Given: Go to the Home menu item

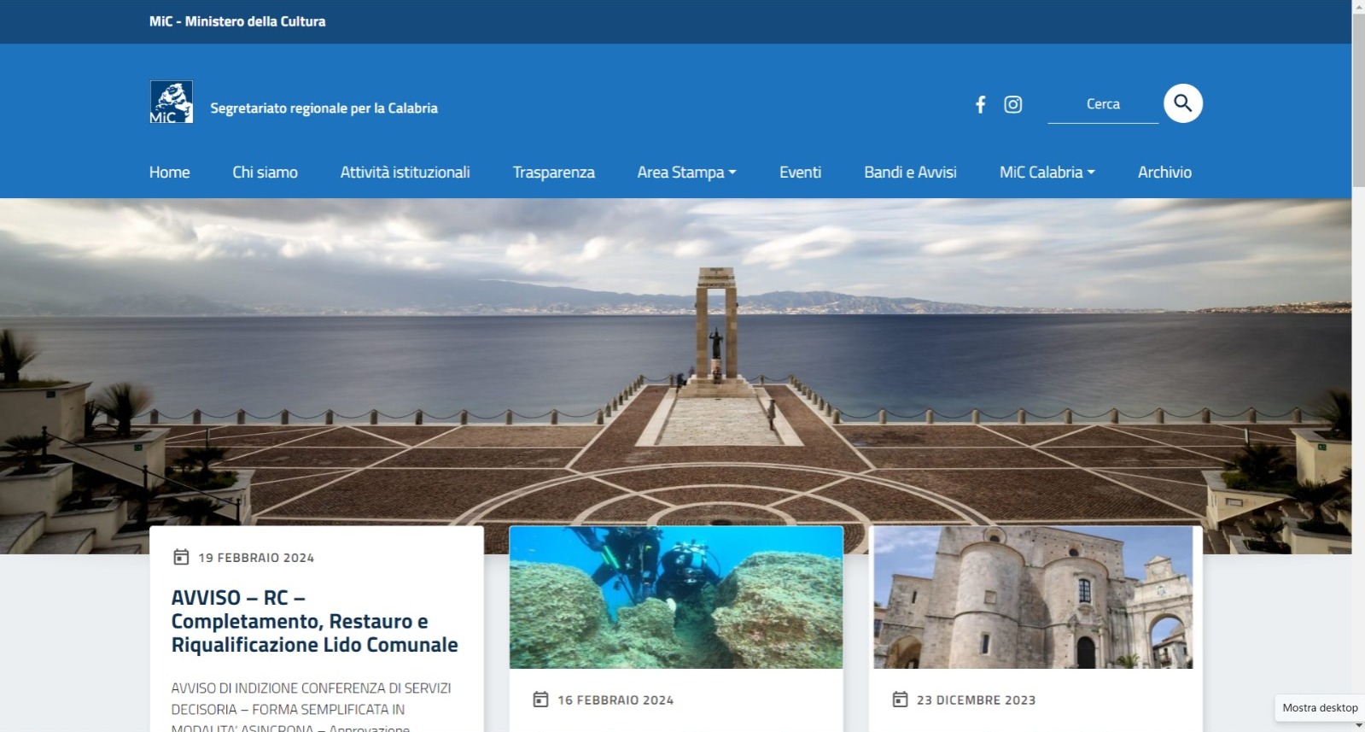Looking at the screenshot, I should (169, 173).
